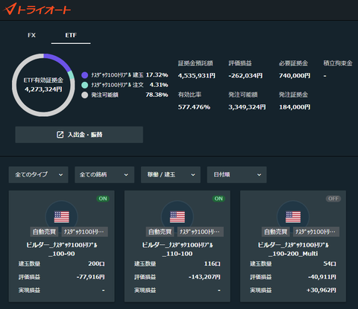Click the 必要証拠金 value 740,000円
358x309 pixels.
tap(295, 76)
